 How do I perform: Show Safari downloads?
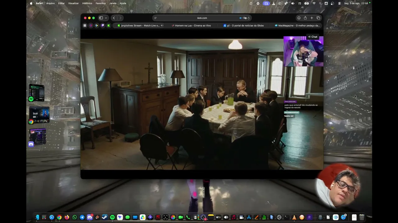299,18
